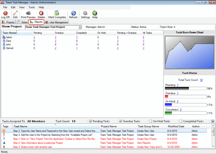Open Print Preview from the toolbar
Viewport: 216px width, 154px height.
(x=28, y=13)
